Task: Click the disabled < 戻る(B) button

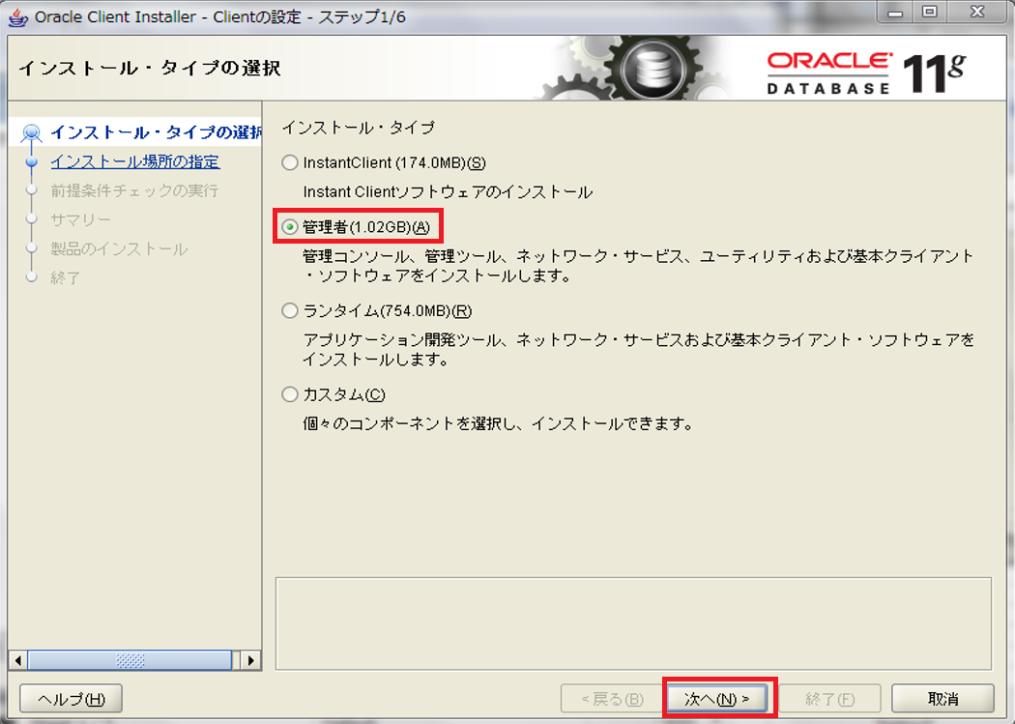Action: 612,699
